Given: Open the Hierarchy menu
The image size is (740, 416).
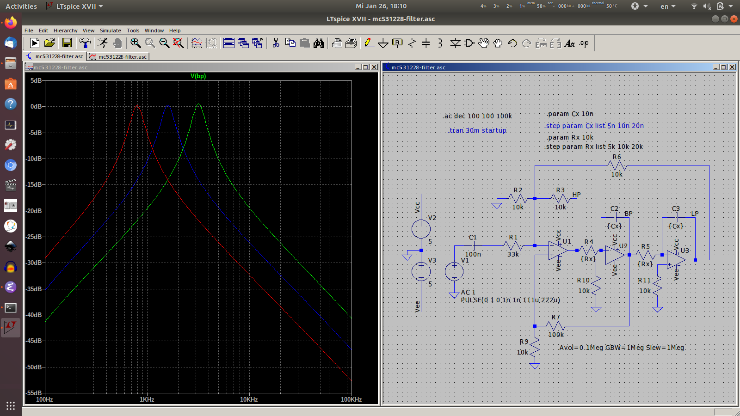Looking at the screenshot, I should [x=65, y=31].
